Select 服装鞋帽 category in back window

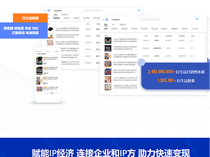coord(57,18)
